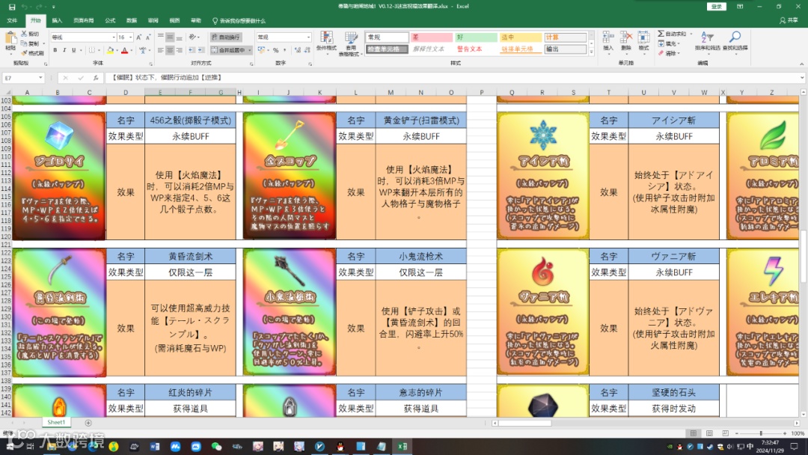Click the increase indent icon

click(201, 50)
